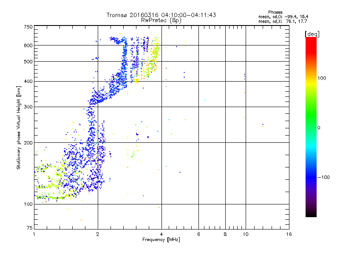The image size is (340, 255).
Task: Click colorbar tick label '100'
Action: pyautogui.click(x=322, y=78)
